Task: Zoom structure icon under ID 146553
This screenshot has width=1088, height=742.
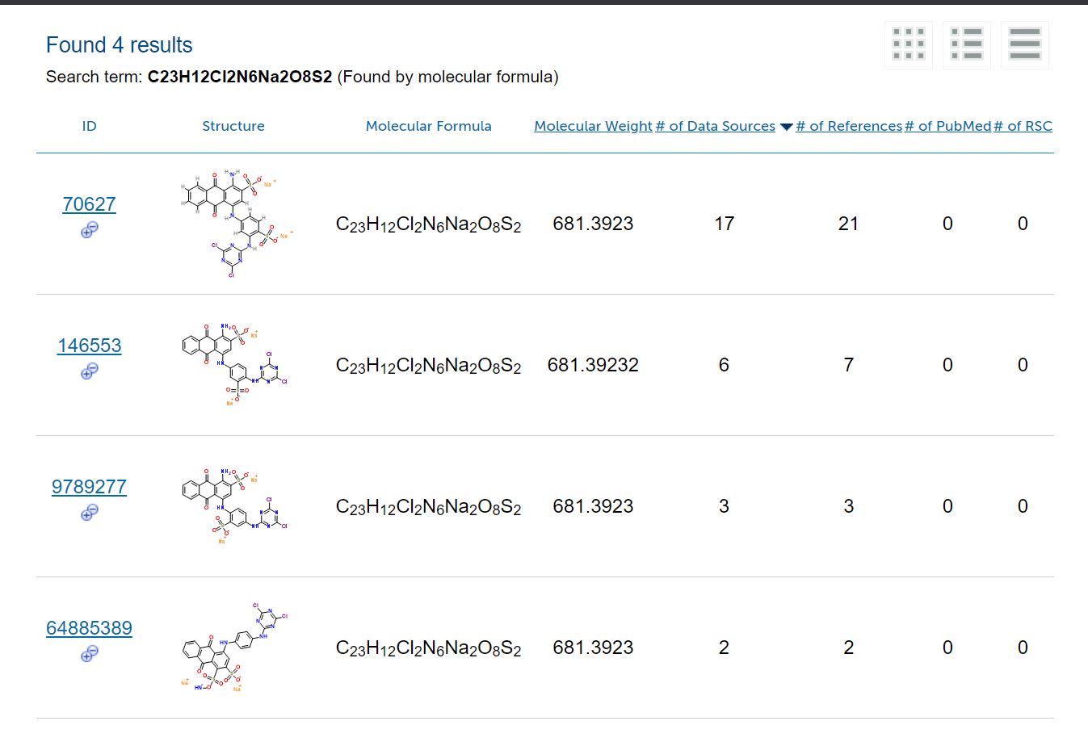Action: coord(90,371)
